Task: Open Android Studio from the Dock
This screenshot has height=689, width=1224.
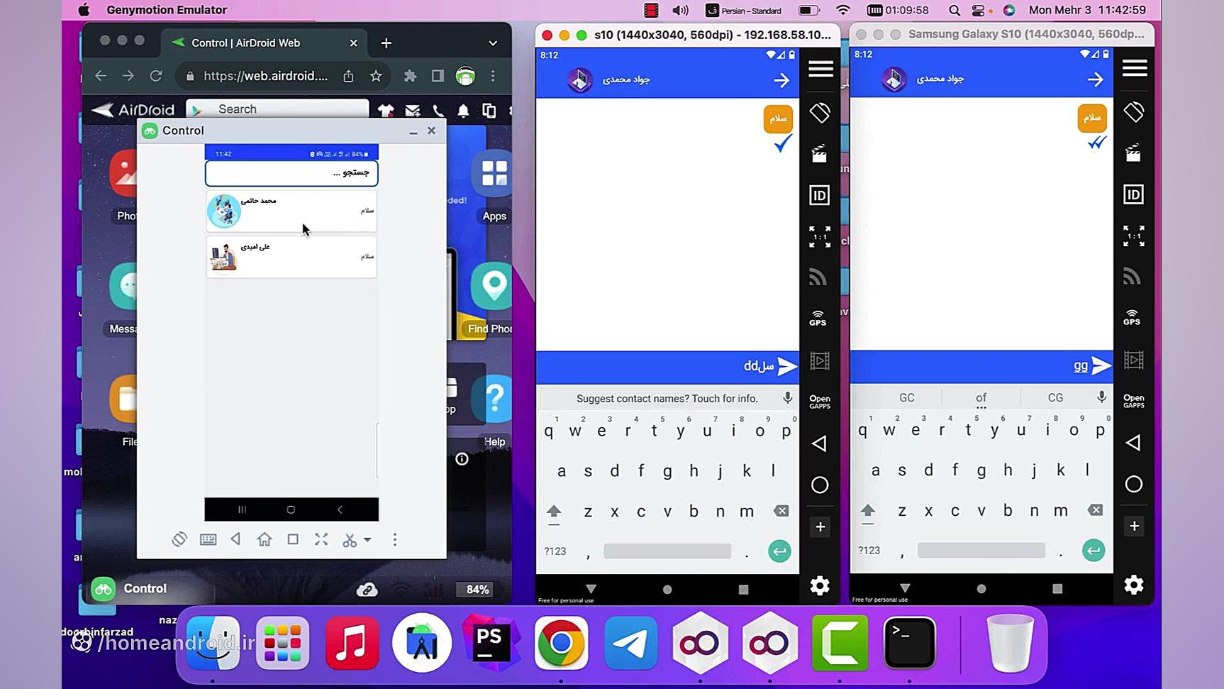Action: point(421,643)
